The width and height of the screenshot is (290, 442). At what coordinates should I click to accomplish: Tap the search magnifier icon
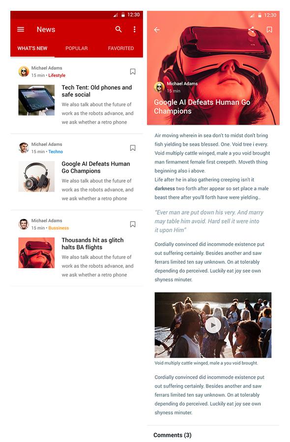118,29
